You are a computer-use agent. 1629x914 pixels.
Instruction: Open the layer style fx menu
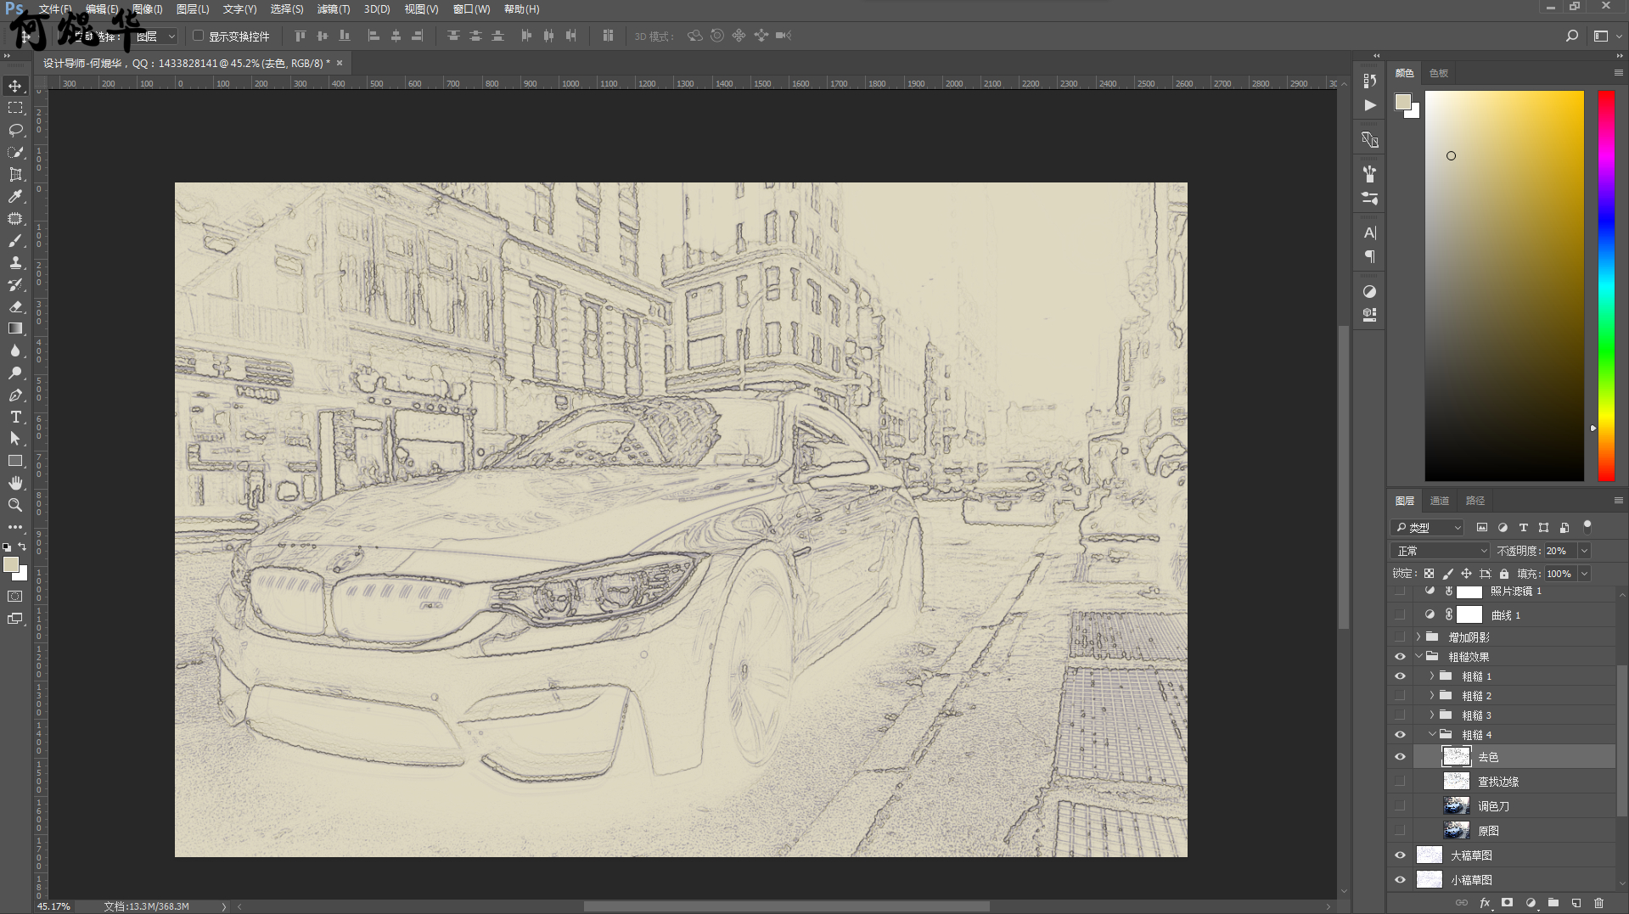point(1485,903)
